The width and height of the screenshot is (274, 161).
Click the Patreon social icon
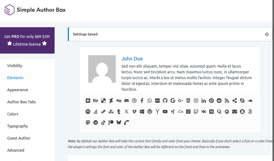tap(111, 123)
